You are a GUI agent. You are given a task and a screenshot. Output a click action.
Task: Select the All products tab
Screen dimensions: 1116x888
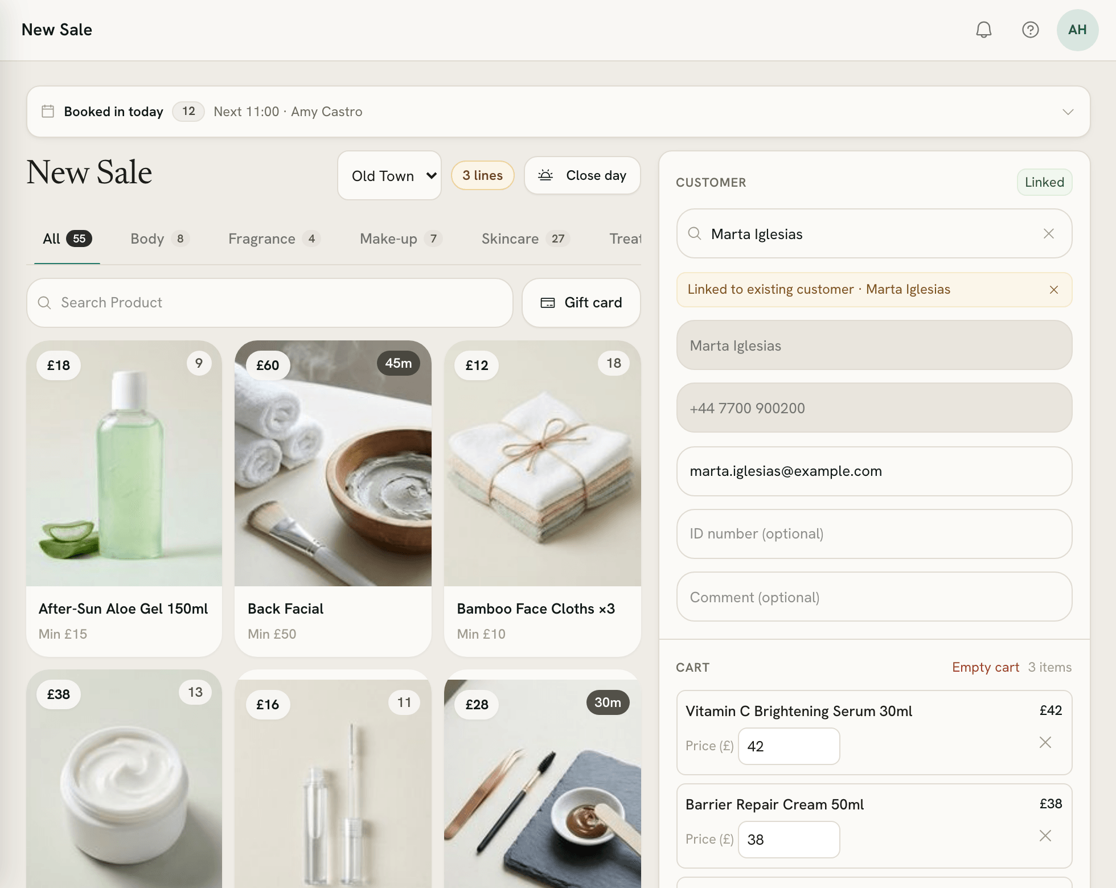[x=67, y=239]
